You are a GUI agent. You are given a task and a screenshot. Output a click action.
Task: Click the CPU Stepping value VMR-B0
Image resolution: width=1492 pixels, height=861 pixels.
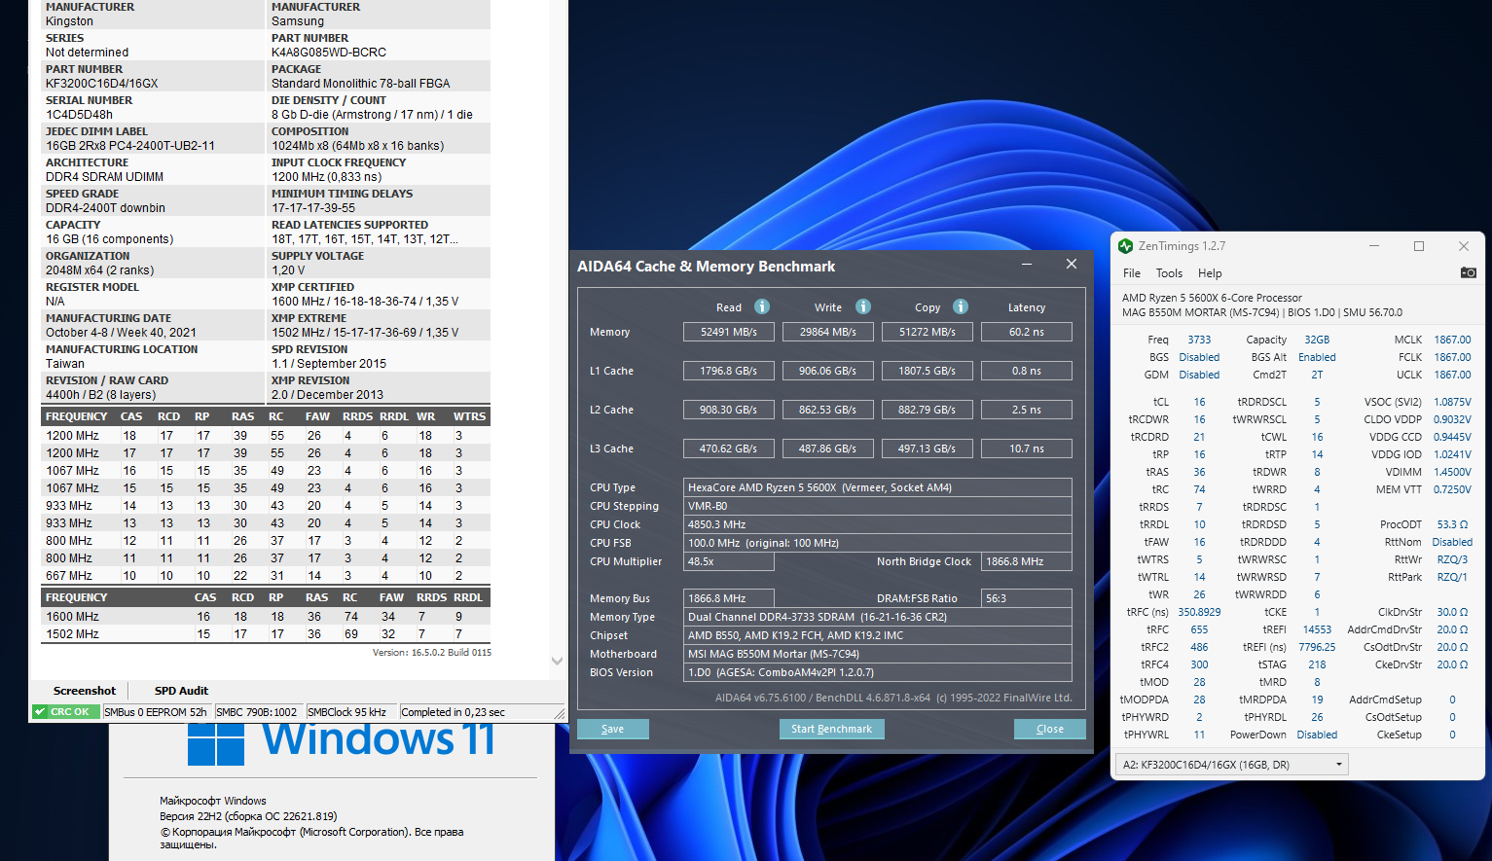[878, 506]
